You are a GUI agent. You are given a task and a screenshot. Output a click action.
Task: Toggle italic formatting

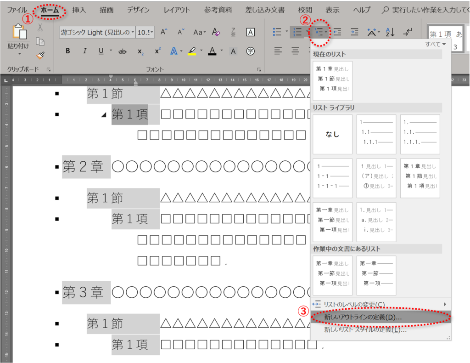coord(85,51)
